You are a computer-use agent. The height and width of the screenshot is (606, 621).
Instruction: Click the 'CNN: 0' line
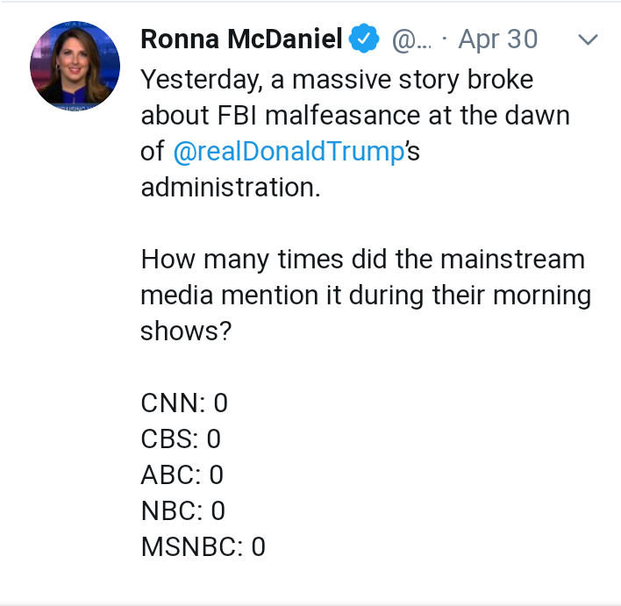tap(184, 403)
